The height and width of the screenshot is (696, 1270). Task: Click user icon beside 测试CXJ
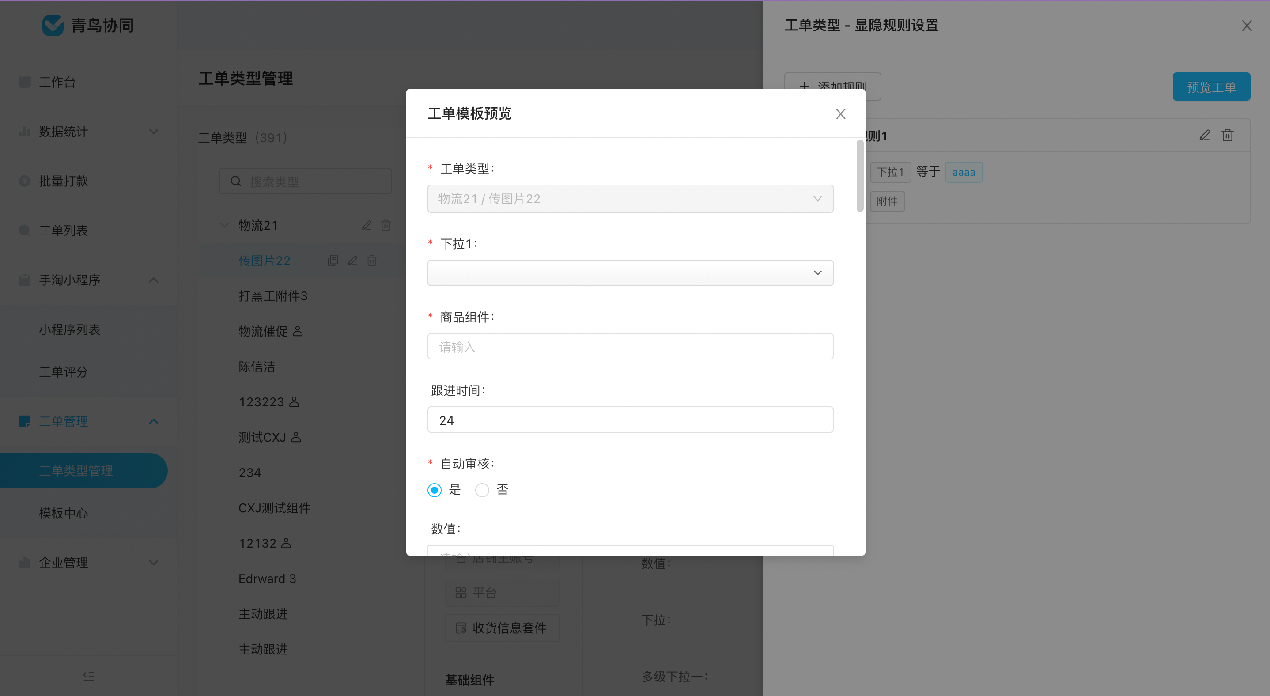296,437
